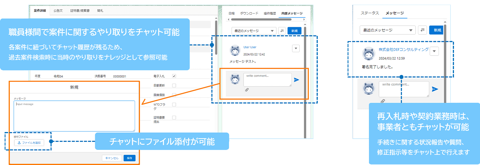Tick the 証明書要提出 checkbox
This screenshot has width=480, height=165.
coord(174,118)
